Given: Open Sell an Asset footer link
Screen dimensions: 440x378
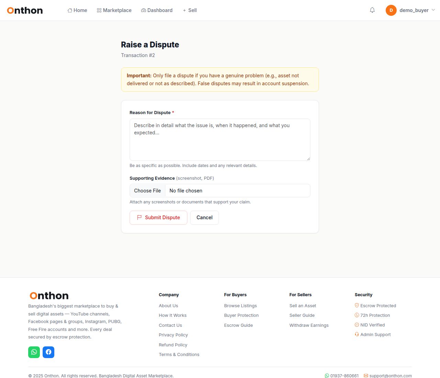Looking at the screenshot, I should click(302, 305).
